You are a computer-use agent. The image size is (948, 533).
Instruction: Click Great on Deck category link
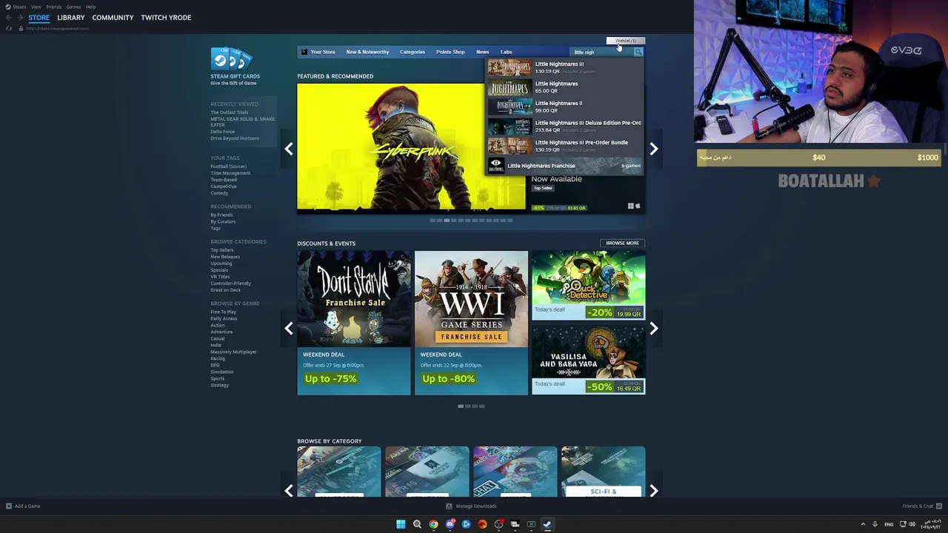point(225,290)
